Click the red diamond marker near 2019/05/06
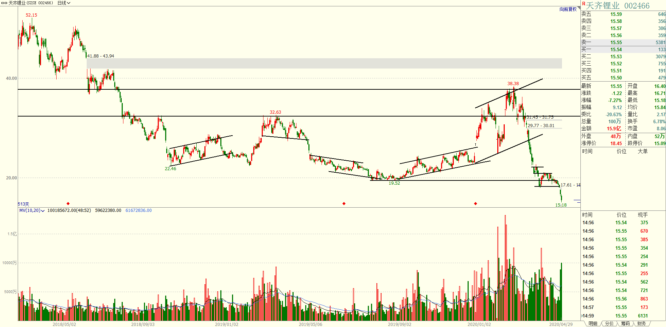This screenshot has width=666, height=327. (x=344, y=203)
